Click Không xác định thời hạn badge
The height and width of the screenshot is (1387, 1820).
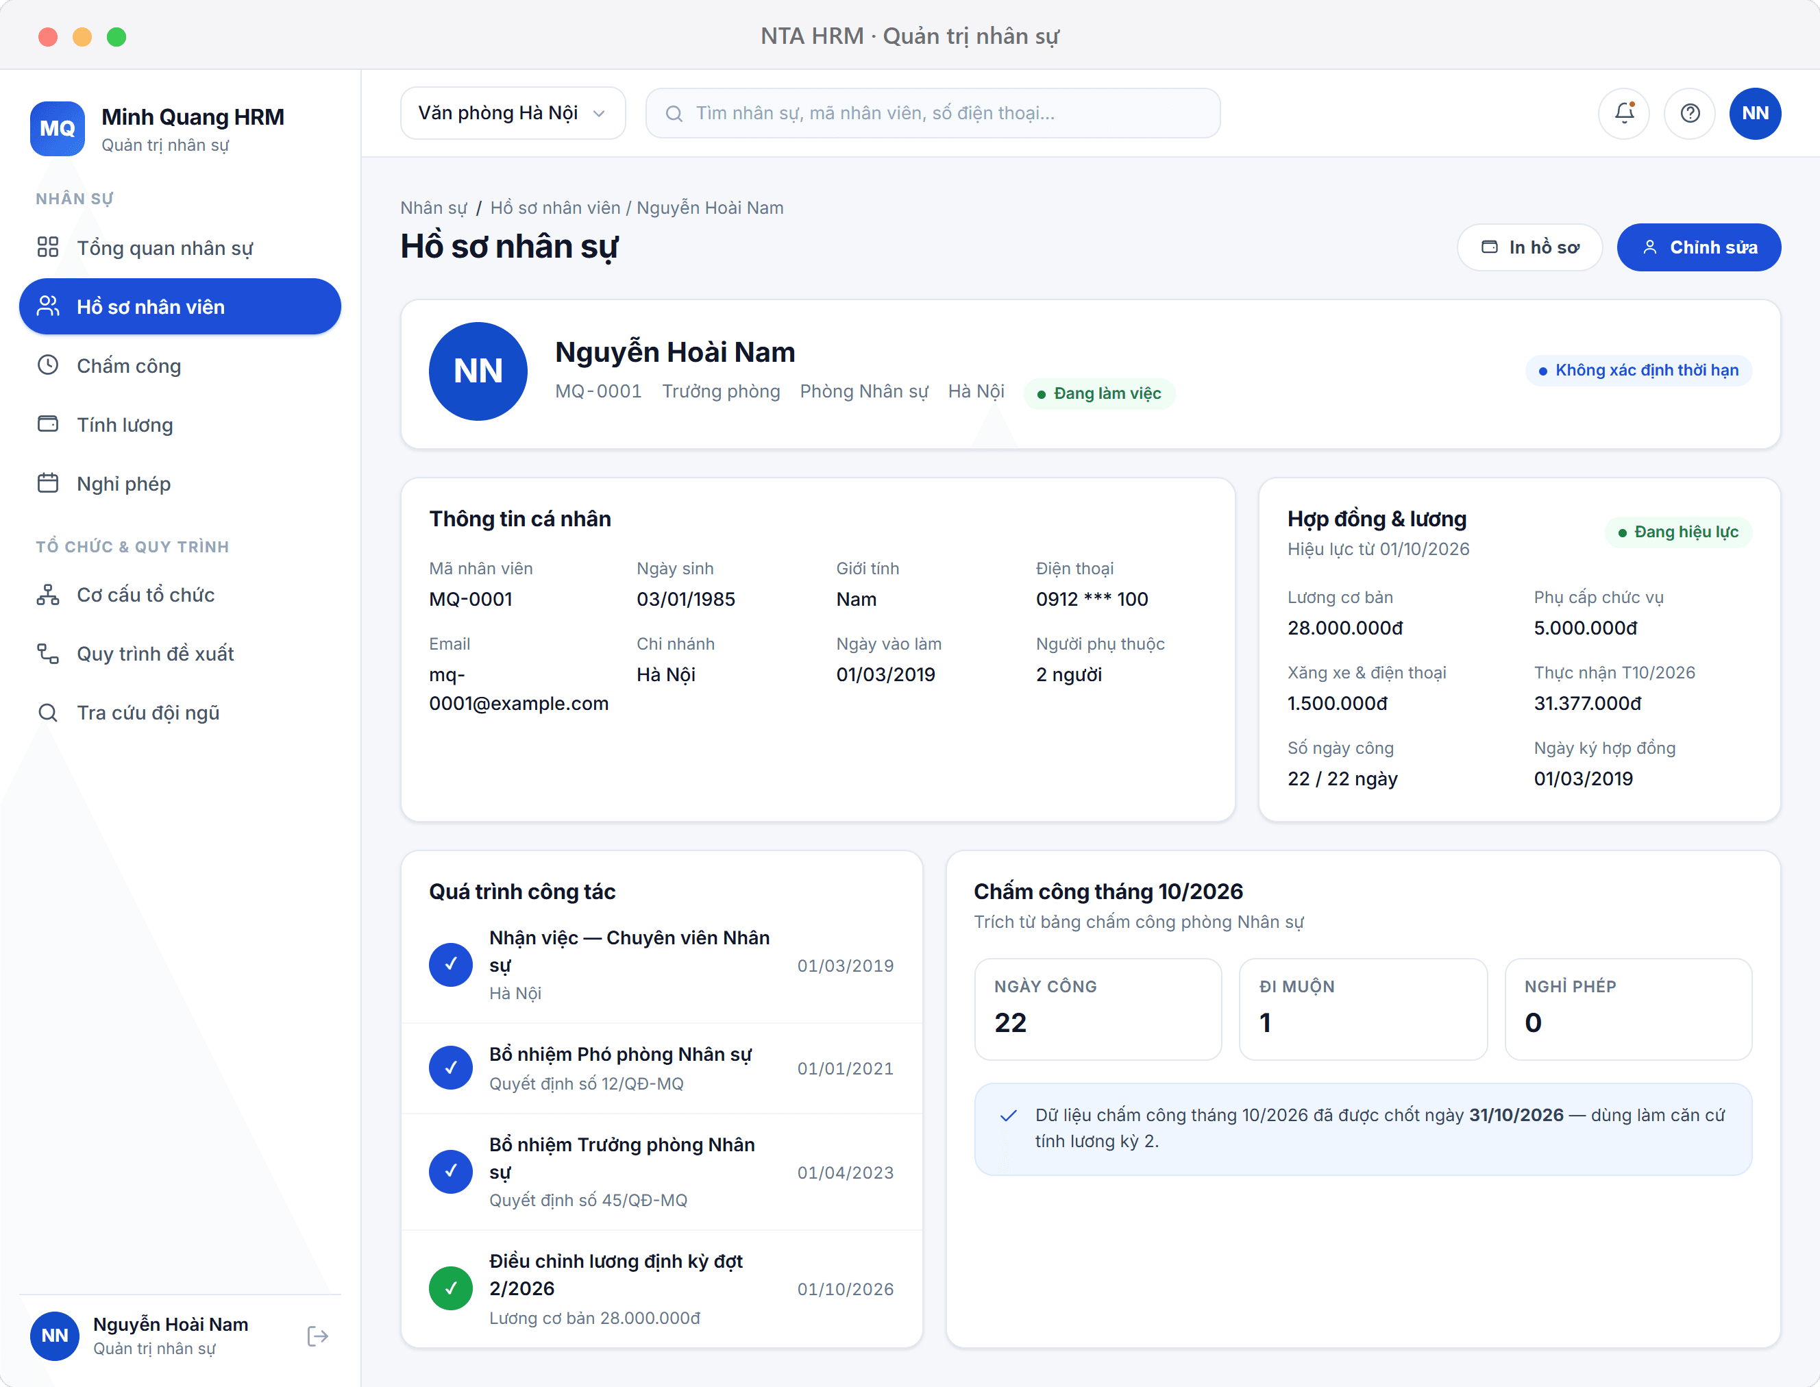point(1638,371)
